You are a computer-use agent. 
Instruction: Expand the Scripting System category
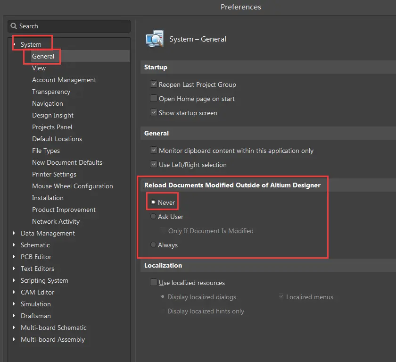click(14, 280)
